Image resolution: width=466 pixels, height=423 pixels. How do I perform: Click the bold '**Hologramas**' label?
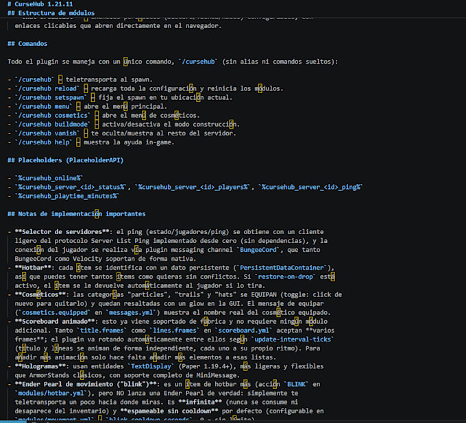[40, 366]
